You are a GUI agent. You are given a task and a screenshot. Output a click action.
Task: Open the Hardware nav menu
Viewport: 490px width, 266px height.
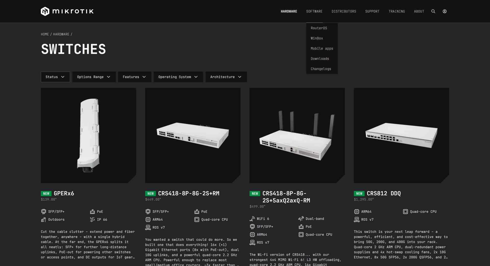click(289, 11)
